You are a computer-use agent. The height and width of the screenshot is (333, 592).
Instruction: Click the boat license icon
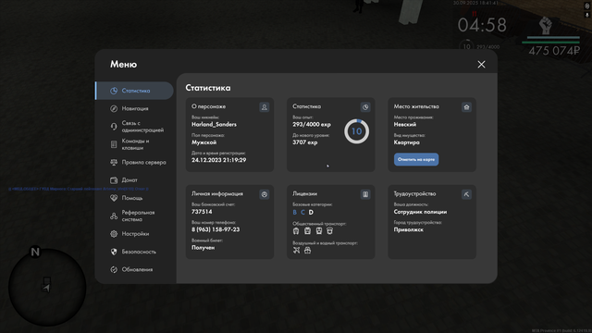[x=308, y=250]
